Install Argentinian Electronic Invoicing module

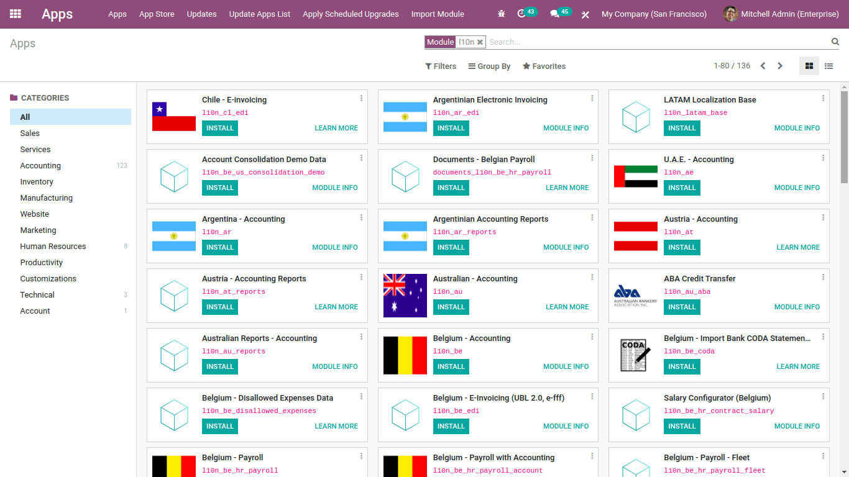pyautogui.click(x=451, y=128)
